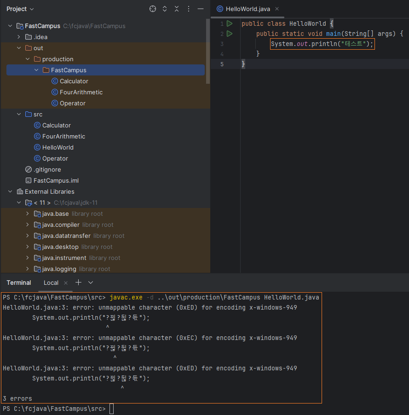Collapse the src folder

tap(19, 115)
